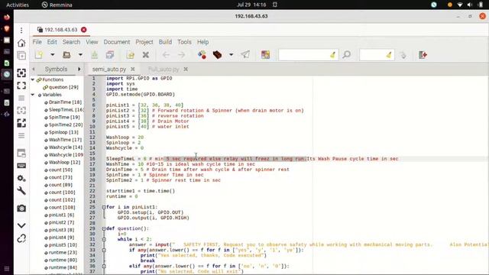Reload the current file from disk
Image resolution: width=489 pixels, height=275 pixels.
[131, 55]
